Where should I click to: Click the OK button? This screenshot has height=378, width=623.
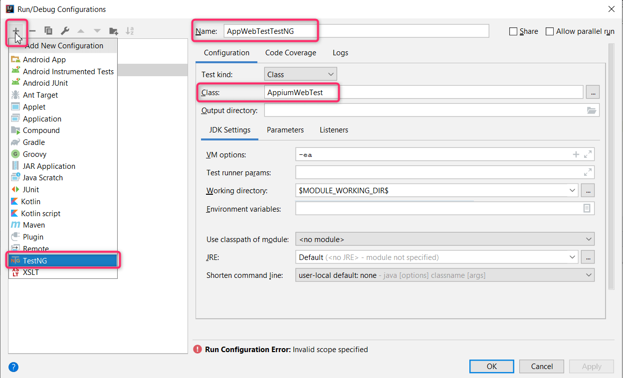point(492,366)
